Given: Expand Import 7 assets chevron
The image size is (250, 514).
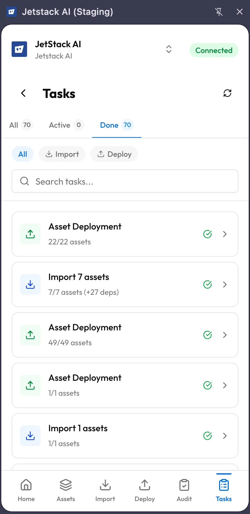Looking at the screenshot, I should coord(225,284).
